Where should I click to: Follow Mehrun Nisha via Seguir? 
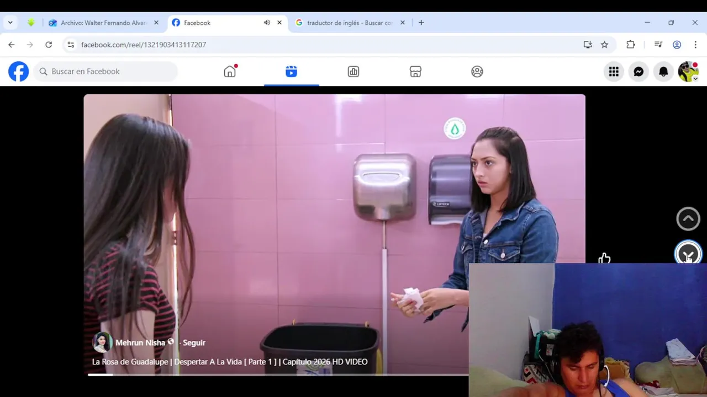pyautogui.click(x=194, y=342)
